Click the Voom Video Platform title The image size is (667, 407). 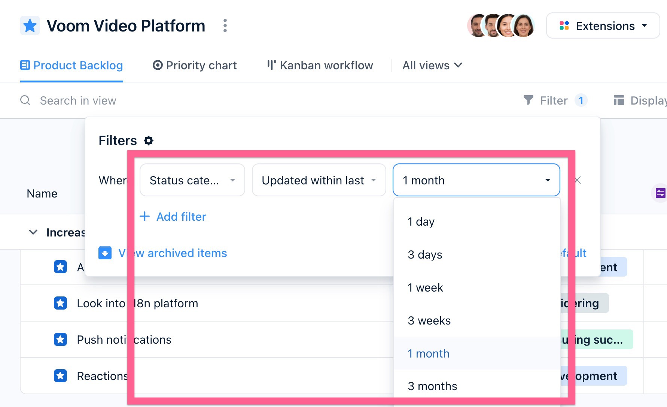[126, 26]
